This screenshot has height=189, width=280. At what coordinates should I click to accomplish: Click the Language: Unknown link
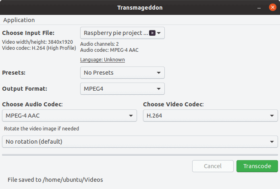[102, 60]
